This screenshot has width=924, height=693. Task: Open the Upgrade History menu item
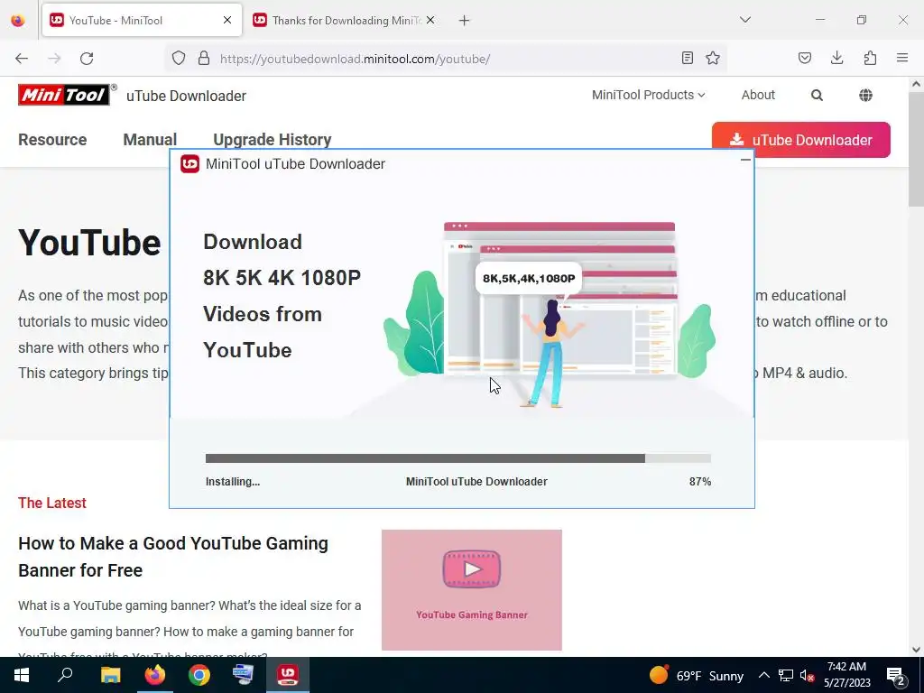point(273,140)
